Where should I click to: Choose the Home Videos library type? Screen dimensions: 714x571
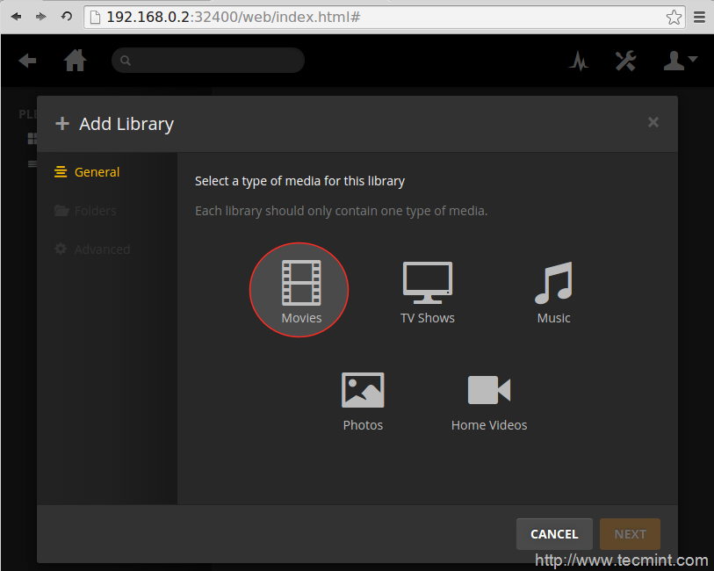point(489,401)
